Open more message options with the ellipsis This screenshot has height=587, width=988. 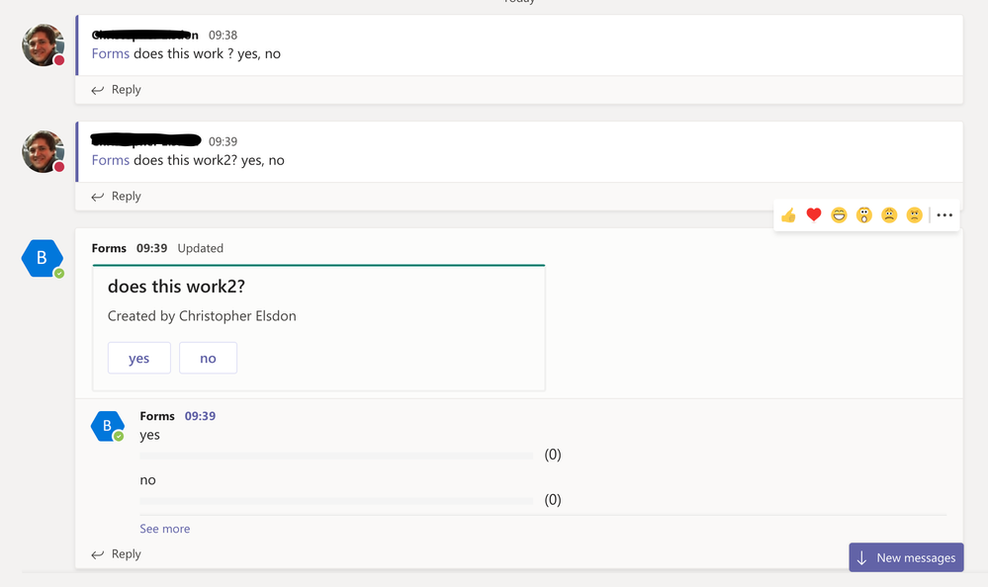tap(944, 214)
